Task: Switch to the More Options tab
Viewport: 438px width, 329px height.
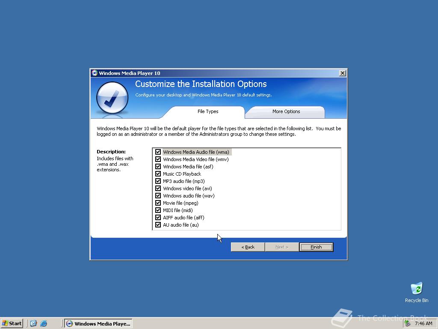Action: 286,112
